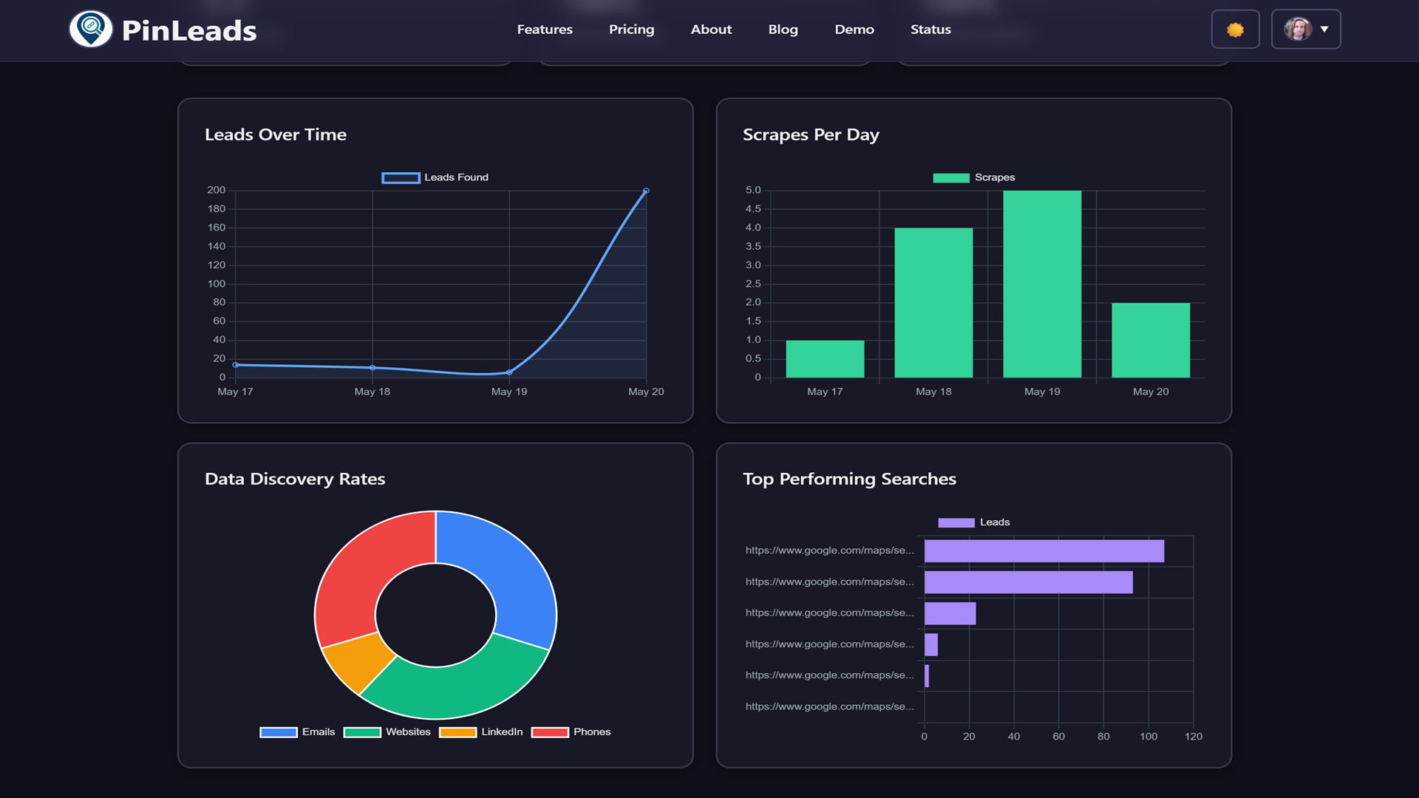
Task: Click the orange LinkedIn color swatch
Action: pyautogui.click(x=457, y=732)
